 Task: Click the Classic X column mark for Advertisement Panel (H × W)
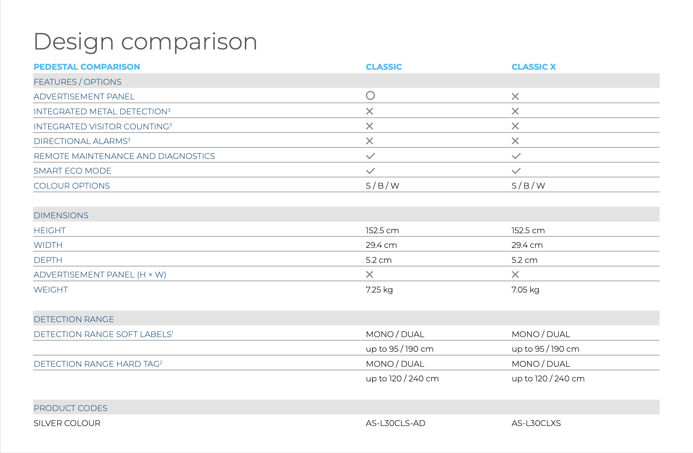pos(515,274)
